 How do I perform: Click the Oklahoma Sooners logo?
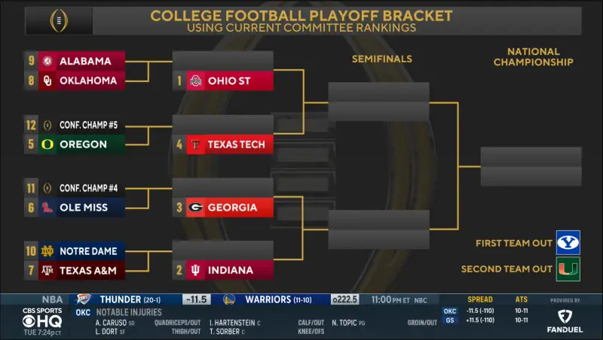(x=48, y=80)
